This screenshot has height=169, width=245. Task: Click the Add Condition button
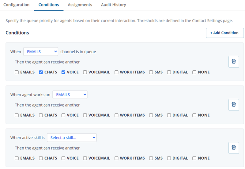(224, 33)
